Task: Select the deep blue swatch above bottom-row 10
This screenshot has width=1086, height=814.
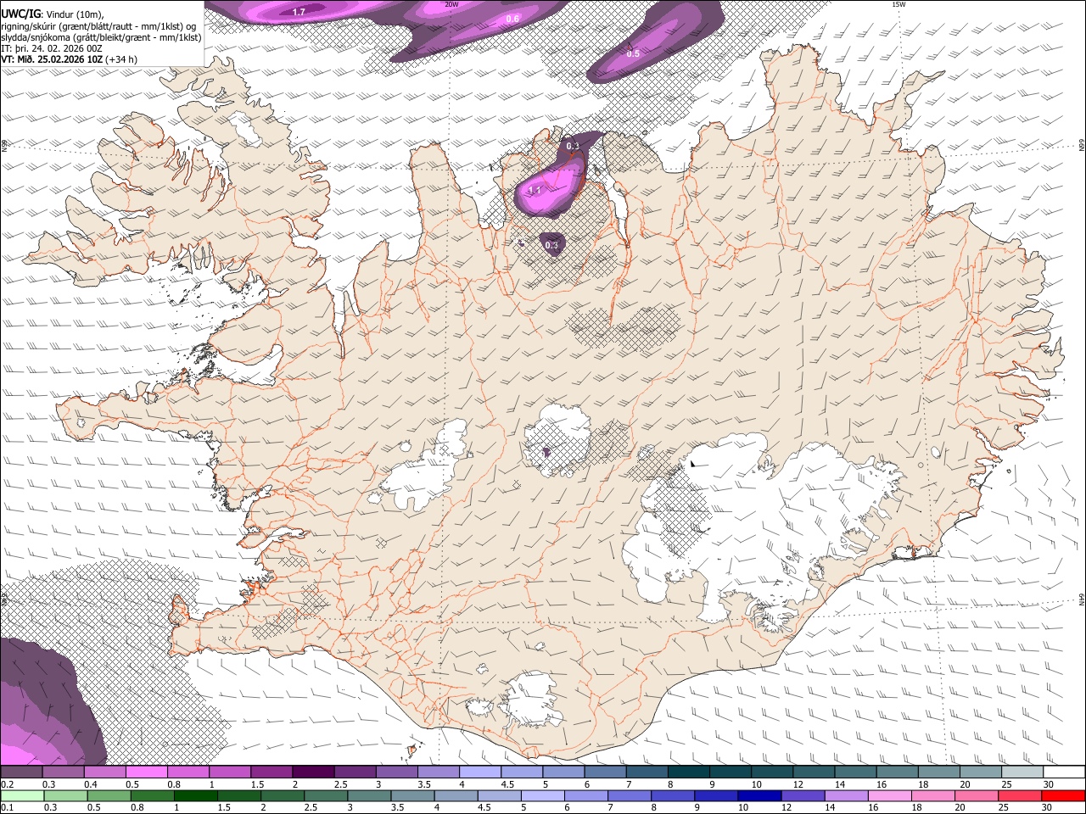Action: pos(759,795)
